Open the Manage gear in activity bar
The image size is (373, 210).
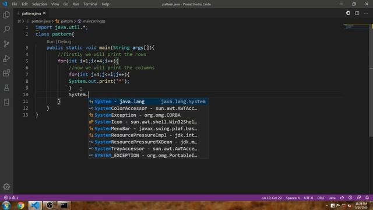6,187
